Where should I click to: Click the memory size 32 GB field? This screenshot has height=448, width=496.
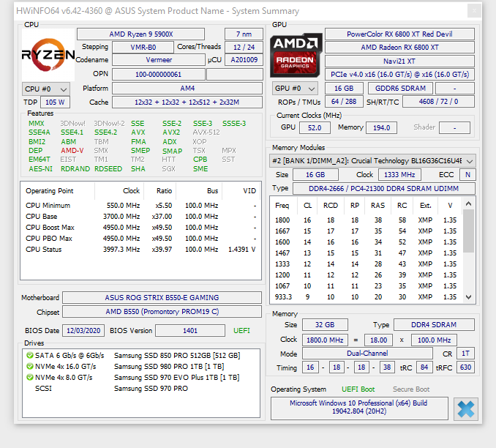pyautogui.click(x=325, y=325)
